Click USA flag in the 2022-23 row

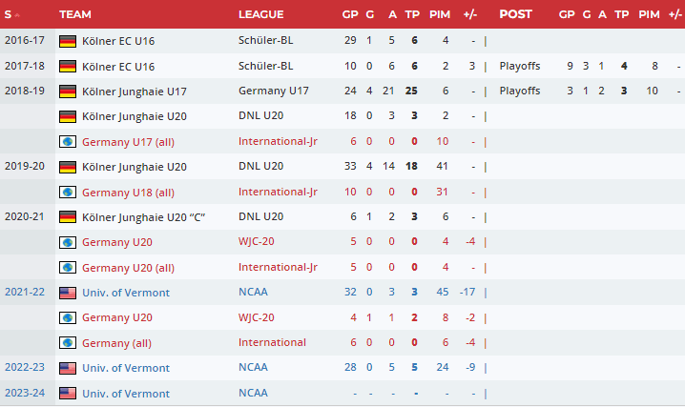(68, 368)
